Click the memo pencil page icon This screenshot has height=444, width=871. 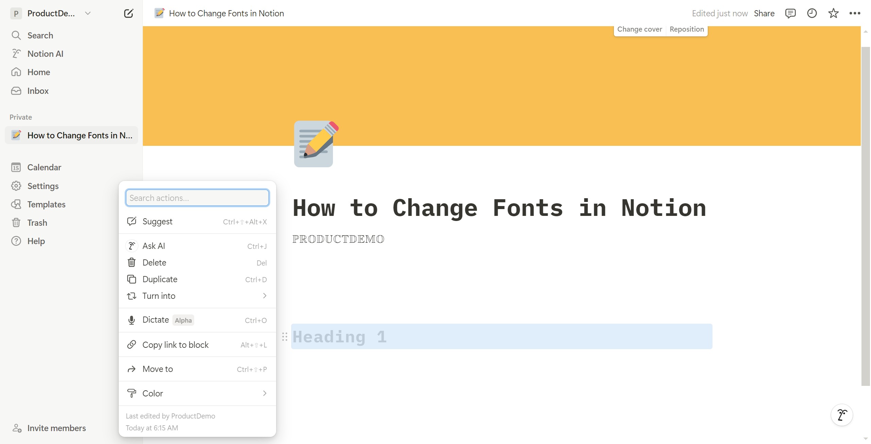(316, 144)
